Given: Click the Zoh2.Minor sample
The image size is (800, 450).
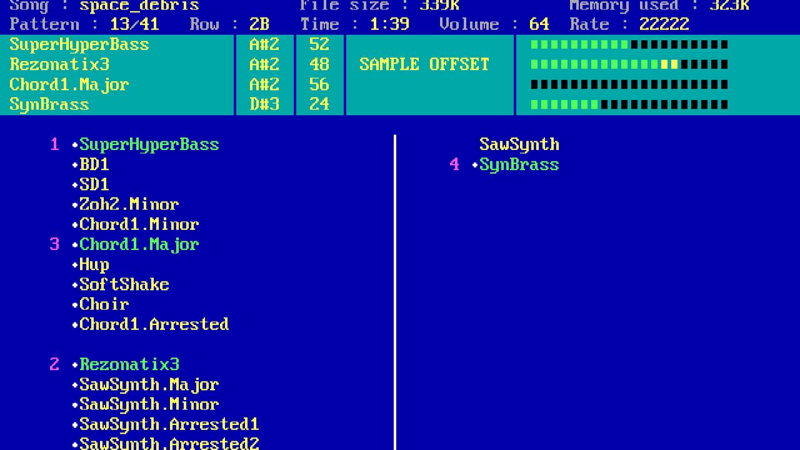Looking at the screenshot, I should (129, 204).
